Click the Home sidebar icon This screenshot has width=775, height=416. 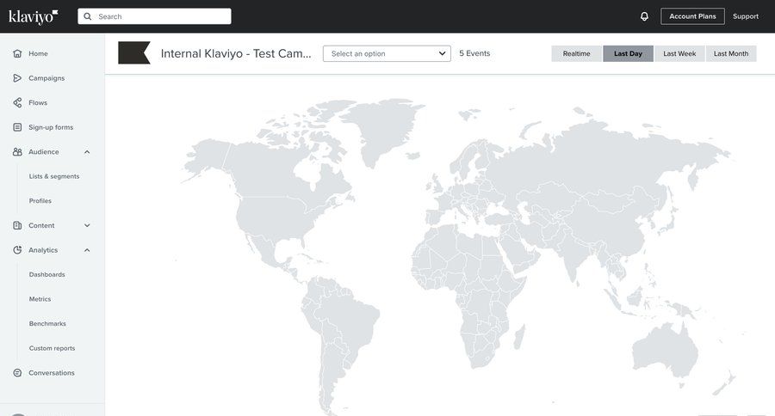click(x=17, y=53)
